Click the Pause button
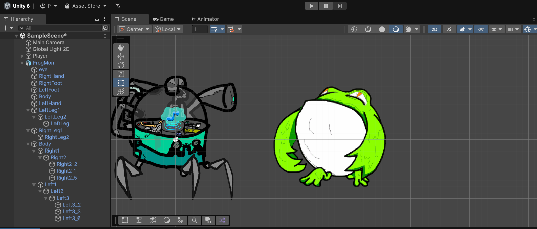This screenshot has width=537, height=229. click(326, 6)
